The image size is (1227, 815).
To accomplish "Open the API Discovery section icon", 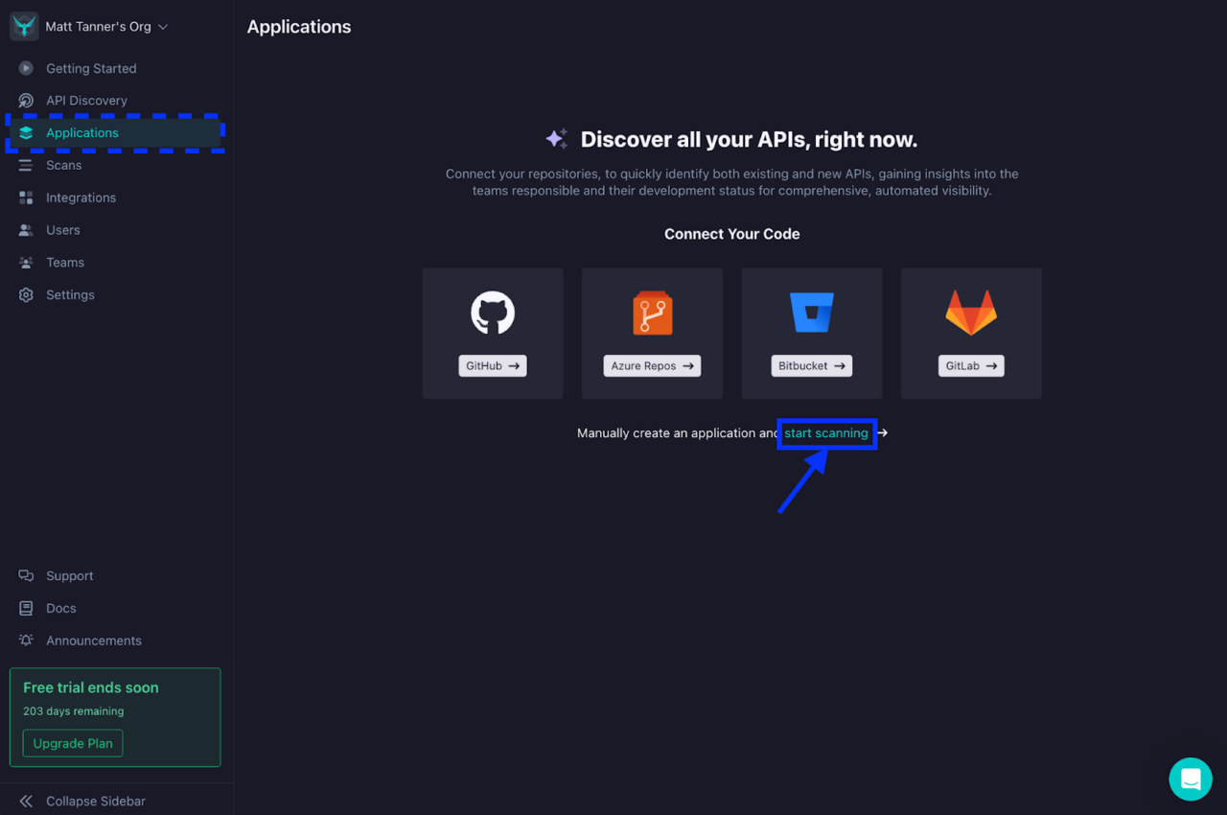I will pyautogui.click(x=25, y=100).
